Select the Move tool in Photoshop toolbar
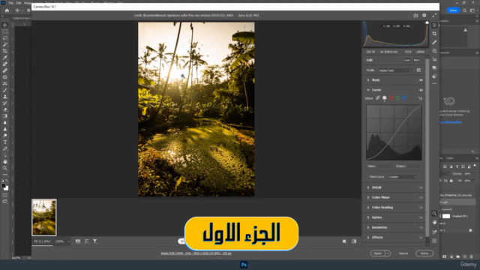Viewport: 480px width, 270px height. coord(5,25)
